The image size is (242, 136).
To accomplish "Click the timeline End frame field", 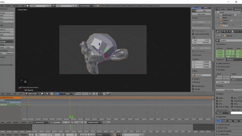I will [x=57, y=134].
